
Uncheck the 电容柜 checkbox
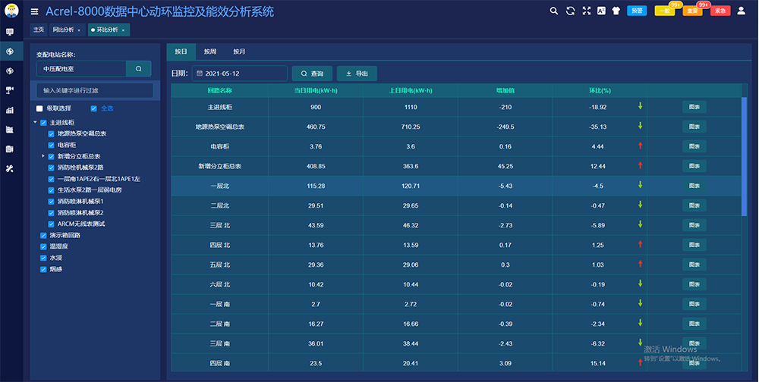tap(52, 144)
